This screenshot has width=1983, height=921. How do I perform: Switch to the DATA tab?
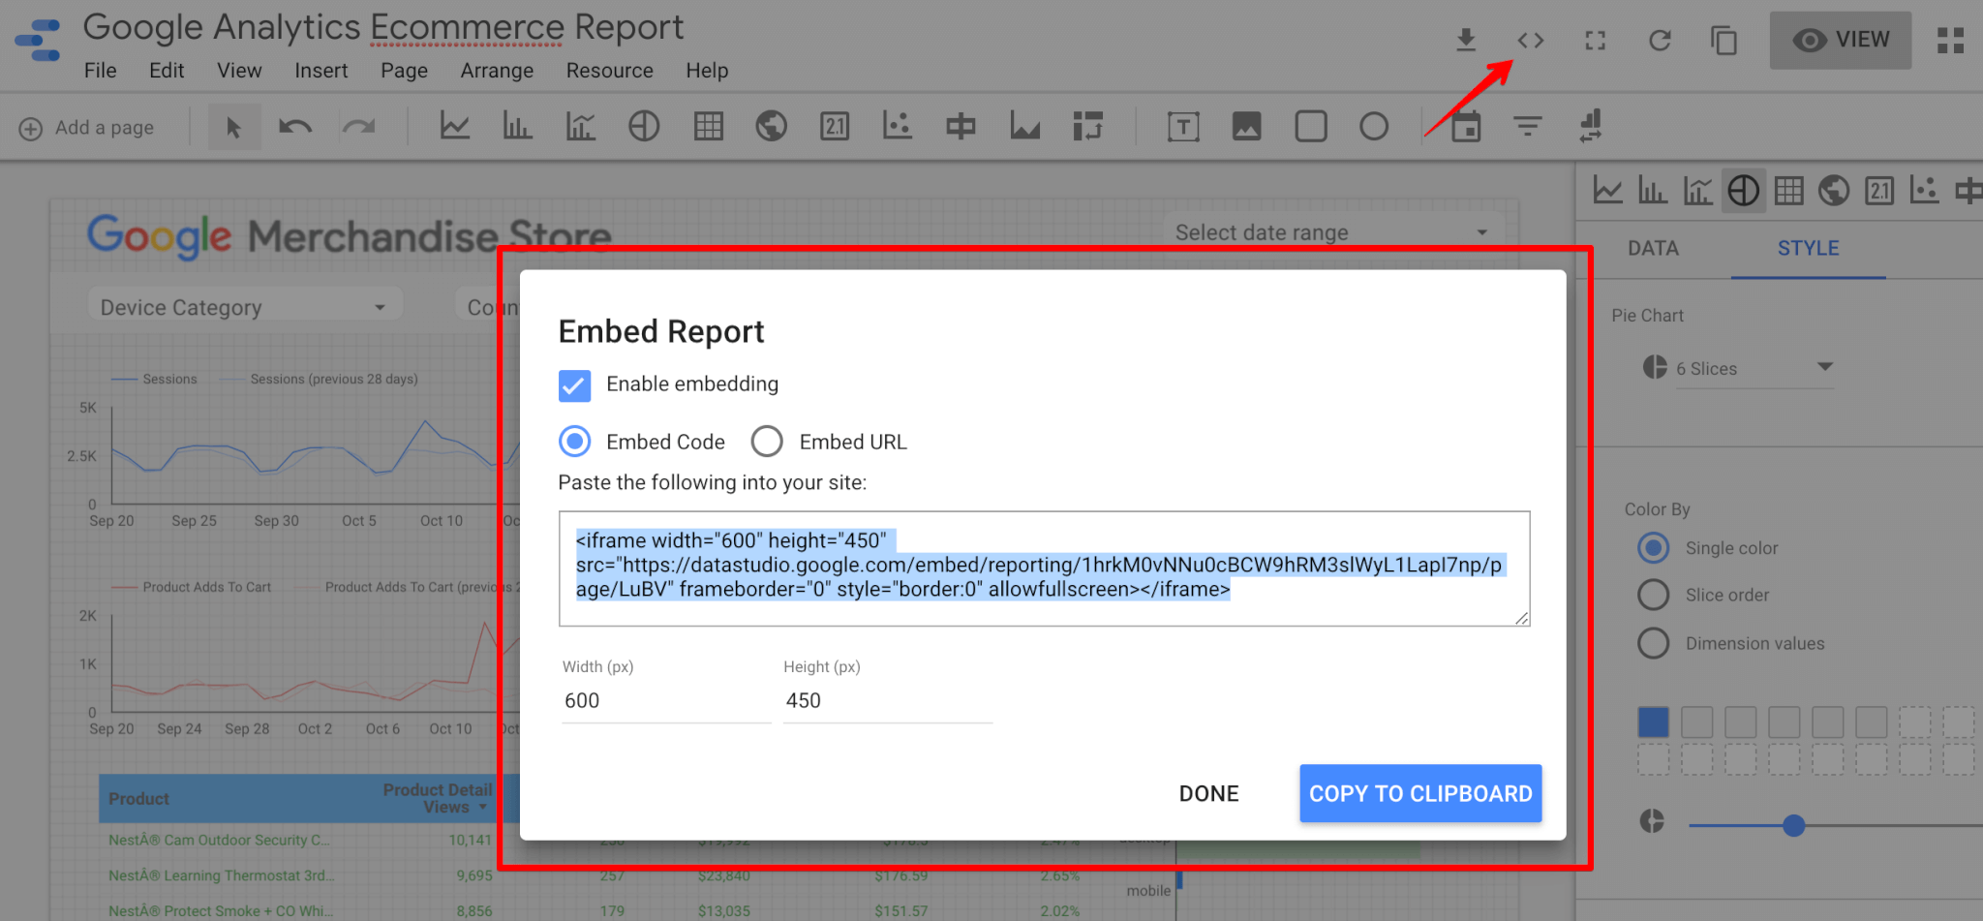point(1653,248)
